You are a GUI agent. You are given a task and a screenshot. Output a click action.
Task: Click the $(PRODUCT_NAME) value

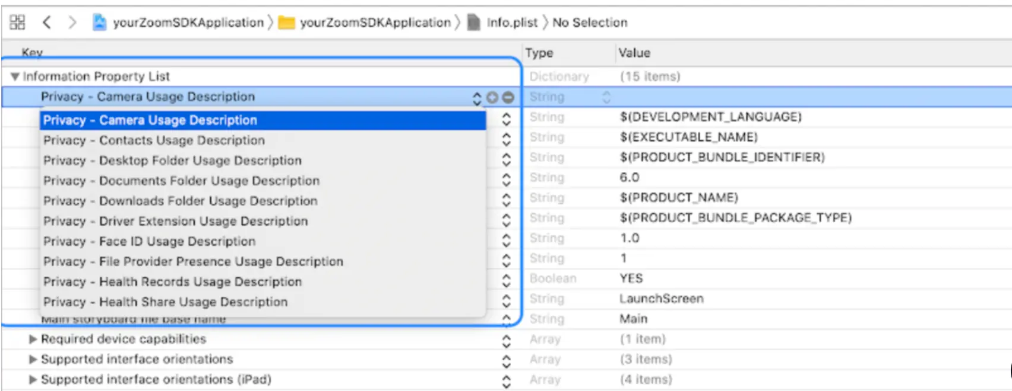679,197
